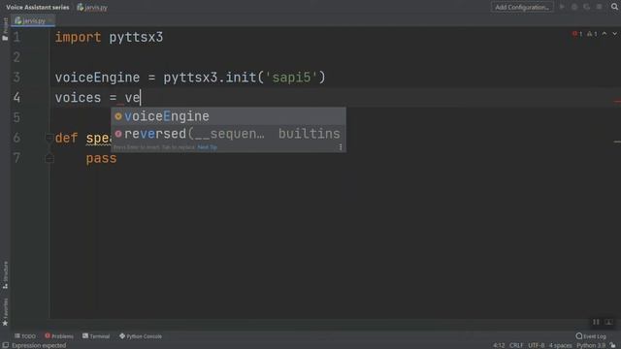Click the Run play icon in toolbar
The height and width of the screenshot is (349, 621).
tap(562, 7)
